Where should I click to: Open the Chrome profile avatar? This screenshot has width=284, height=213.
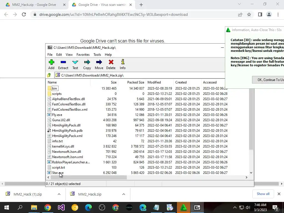tap(269, 14)
